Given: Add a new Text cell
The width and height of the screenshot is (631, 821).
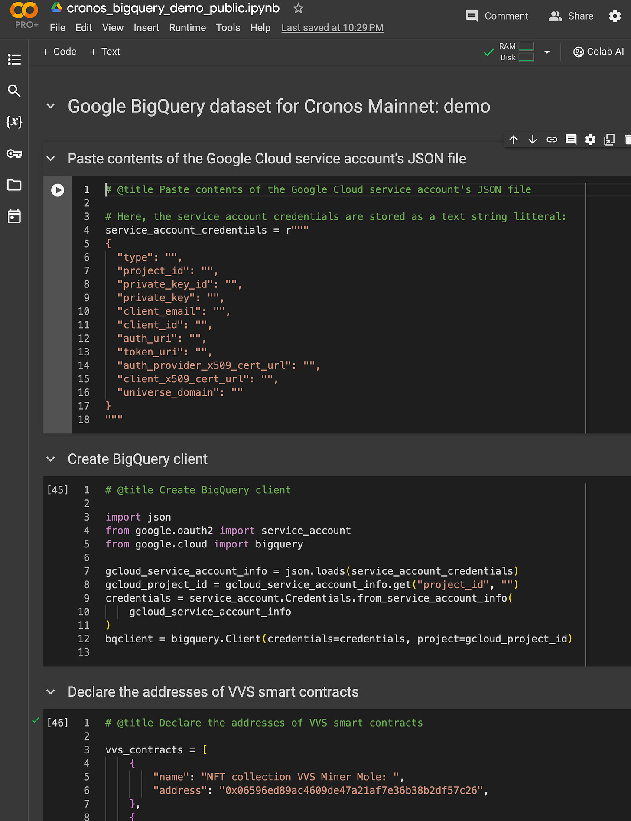Looking at the screenshot, I should point(104,52).
